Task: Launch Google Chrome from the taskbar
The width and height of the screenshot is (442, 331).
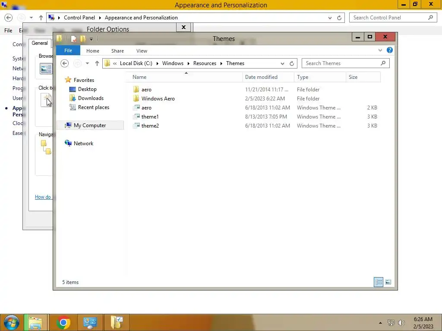Action: click(x=63, y=322)
